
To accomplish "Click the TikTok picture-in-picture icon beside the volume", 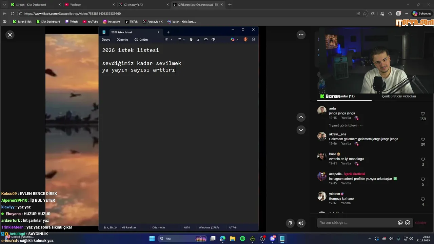I will 290,223.
